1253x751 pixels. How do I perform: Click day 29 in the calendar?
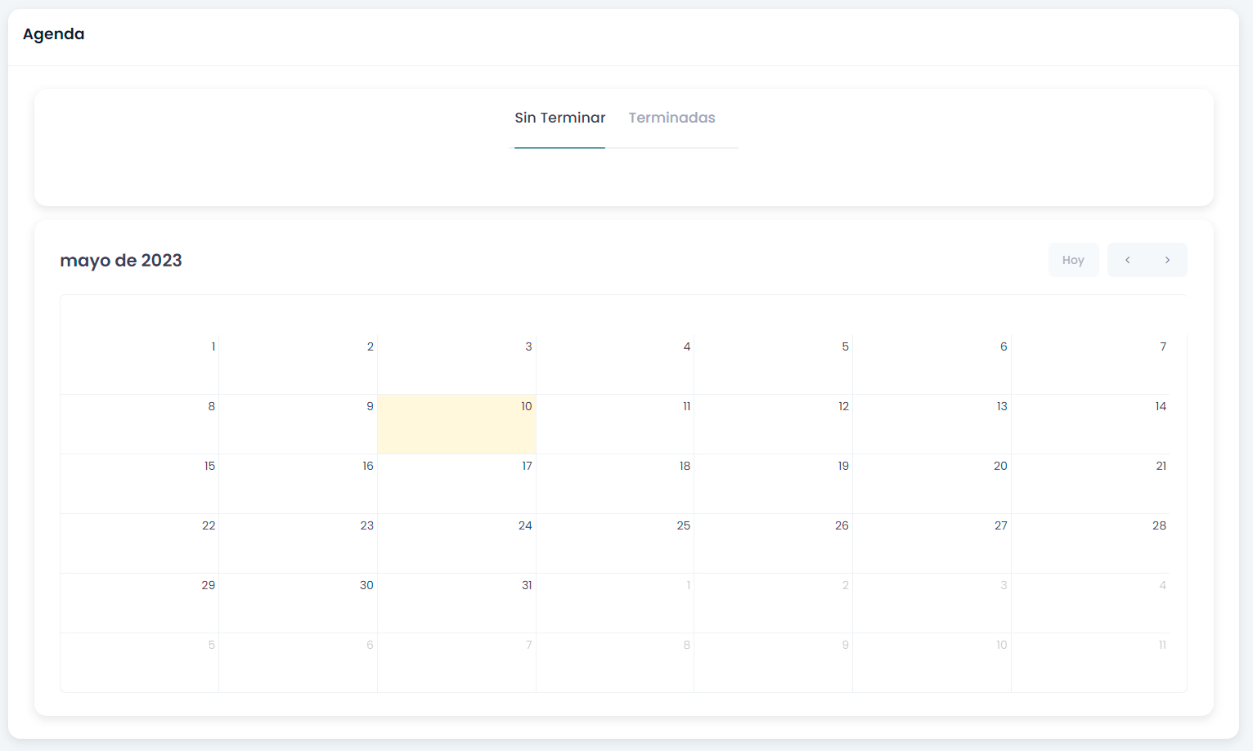(140, 603)
